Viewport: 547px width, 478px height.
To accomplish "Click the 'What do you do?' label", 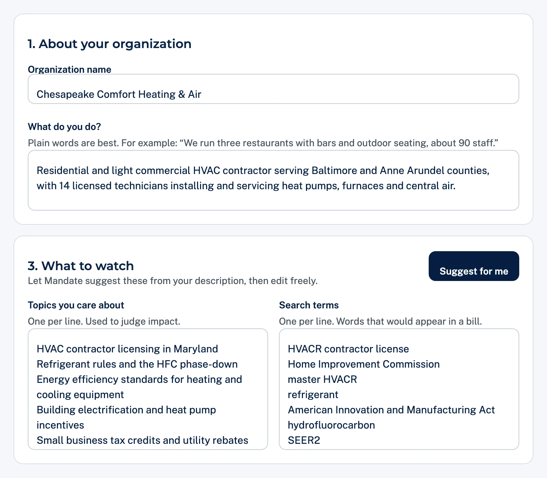I will [64, 127].
